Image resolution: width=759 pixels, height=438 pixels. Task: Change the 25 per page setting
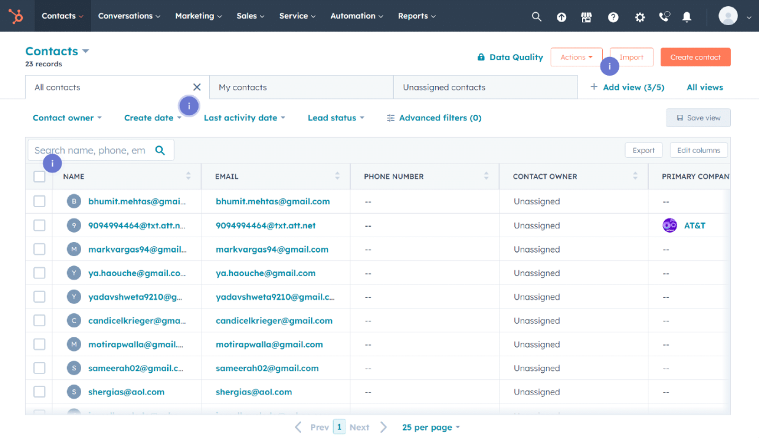[431, 427]
